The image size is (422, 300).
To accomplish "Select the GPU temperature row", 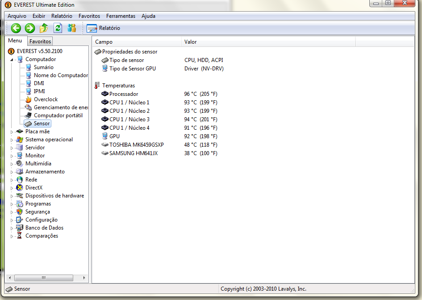I will coord(114,136).
